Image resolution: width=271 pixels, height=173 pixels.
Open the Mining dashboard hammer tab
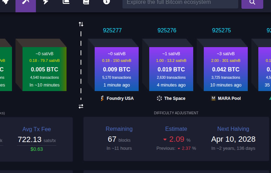click(26, 5)
